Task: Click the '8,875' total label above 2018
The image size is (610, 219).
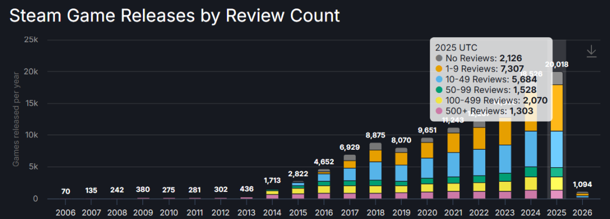Action: click(376, 135)
